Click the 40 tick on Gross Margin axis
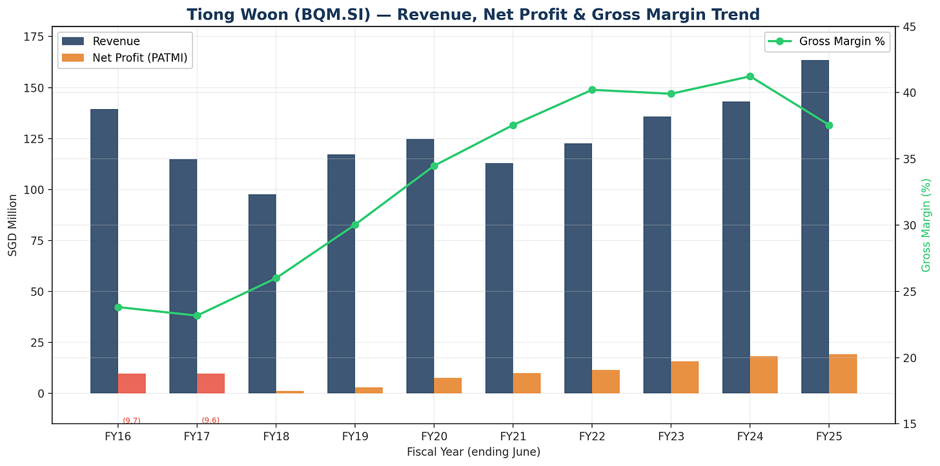The height and width of the screenshot is (466, 940). [x=909, y=93]
